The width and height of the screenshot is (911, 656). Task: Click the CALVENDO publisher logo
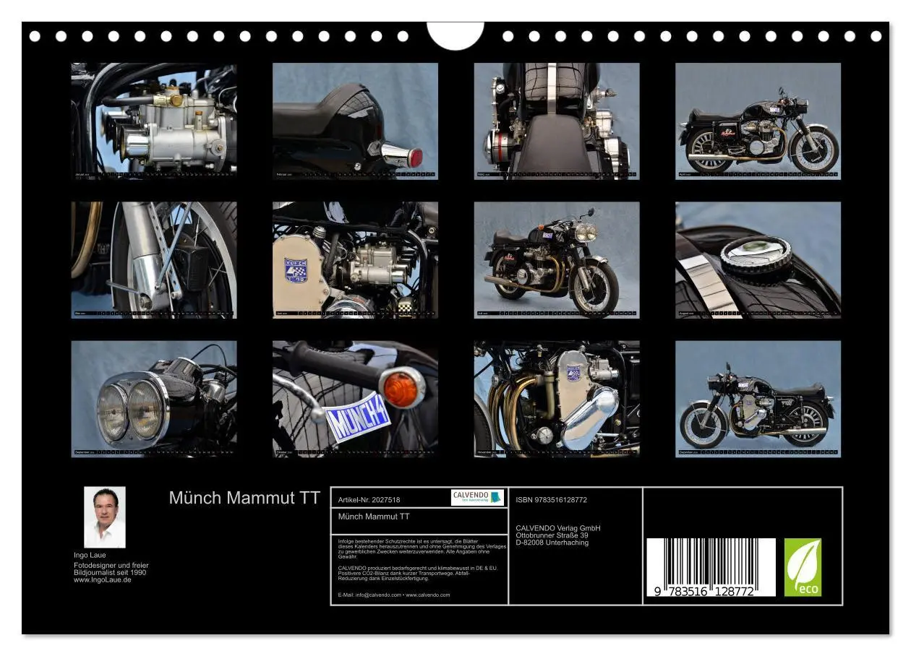point(477,497)
